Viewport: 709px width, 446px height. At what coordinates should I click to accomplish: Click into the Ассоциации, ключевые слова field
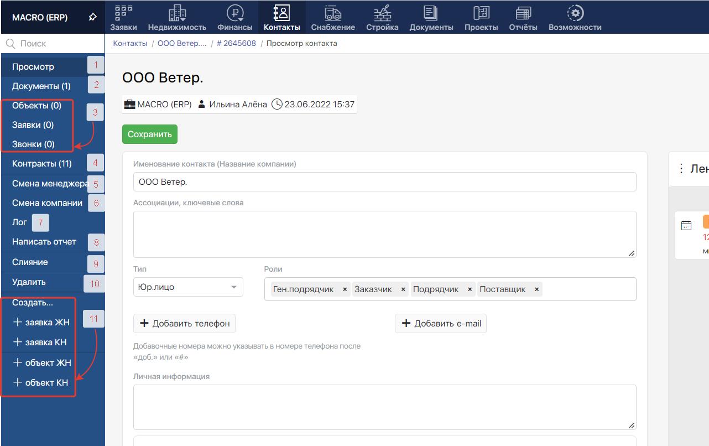point(384,234)
